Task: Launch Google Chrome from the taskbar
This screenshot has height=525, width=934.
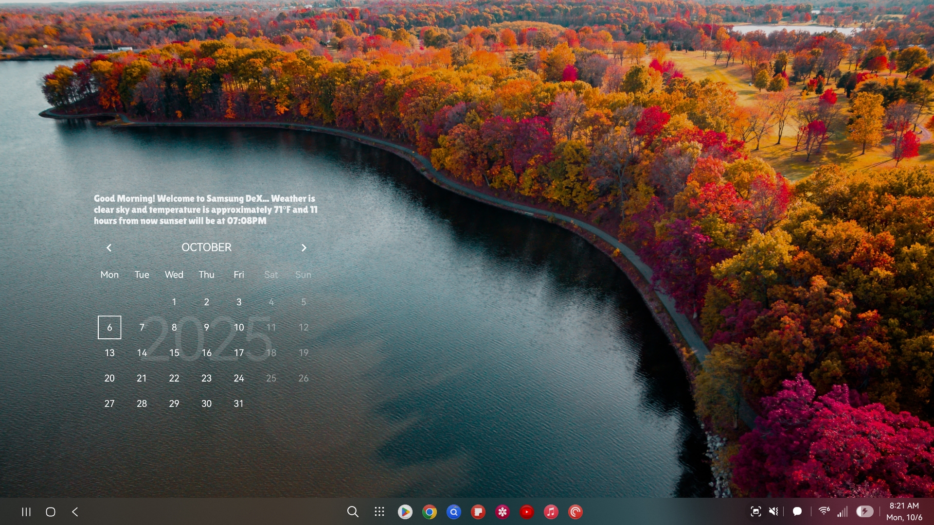Action: click(x=430, y=512)
